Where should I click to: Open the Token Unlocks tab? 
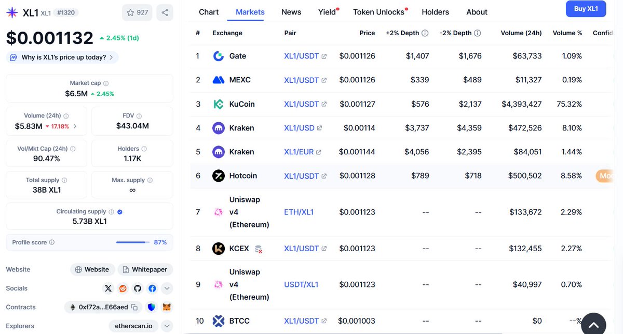pos(378,12)
